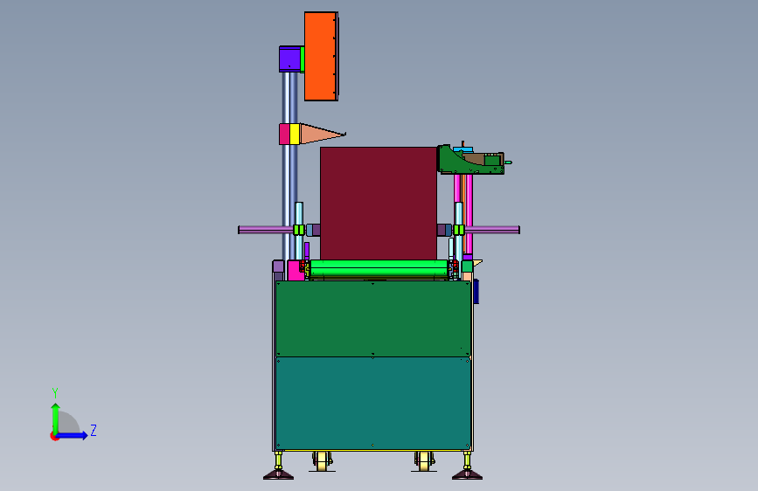Select the small purple block on cabinet corner
Viewport: 758px width, 491px height.
(x=278, y=266)
